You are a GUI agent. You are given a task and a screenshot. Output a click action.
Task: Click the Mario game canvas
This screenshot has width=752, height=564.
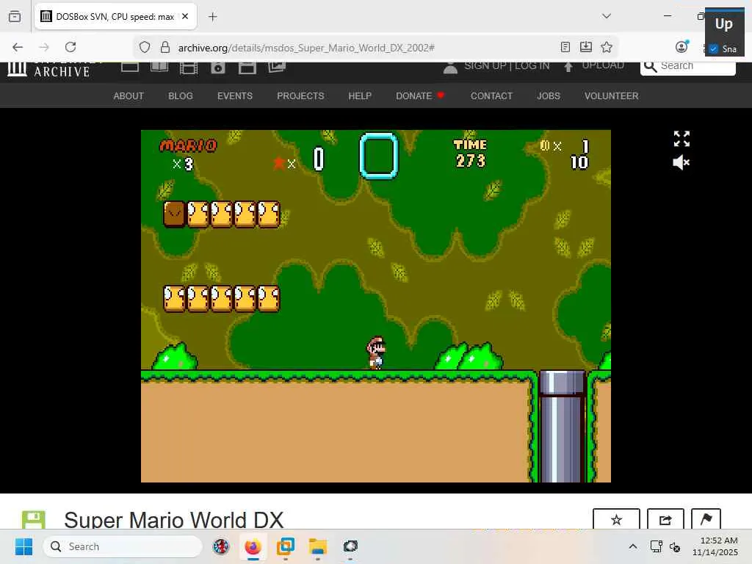click(375, 306)
